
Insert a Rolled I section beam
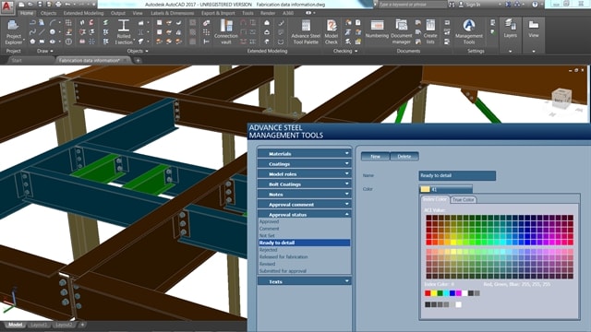123,31
